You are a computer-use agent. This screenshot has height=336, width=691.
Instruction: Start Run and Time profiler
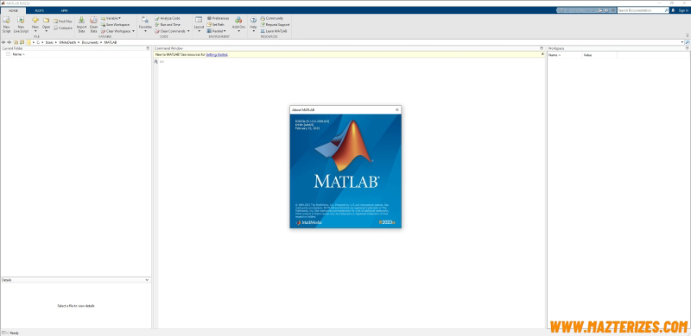coord(168,25)
